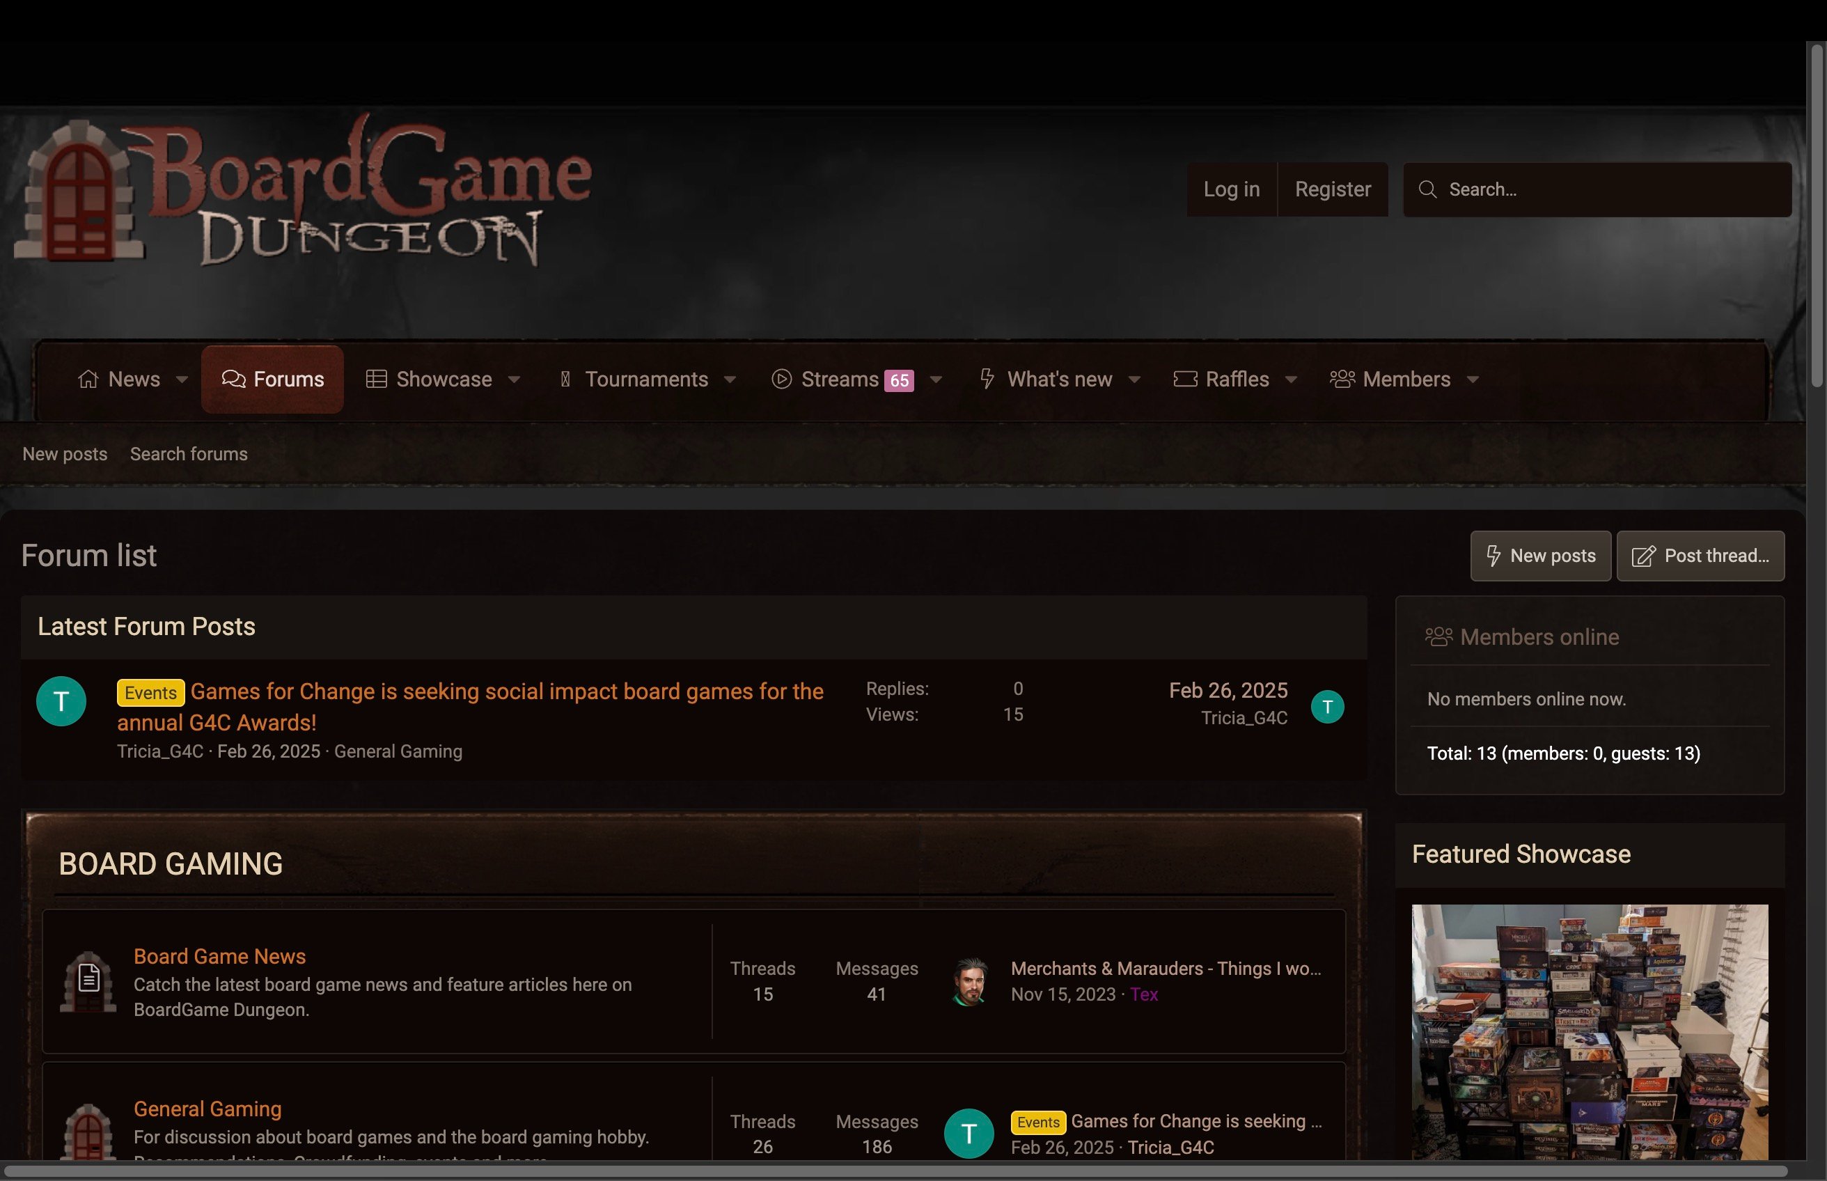This screenshot has height=1181, width=1827.
Task: Click the Raffles ticket icon
Action: (x=1185, y=379)
